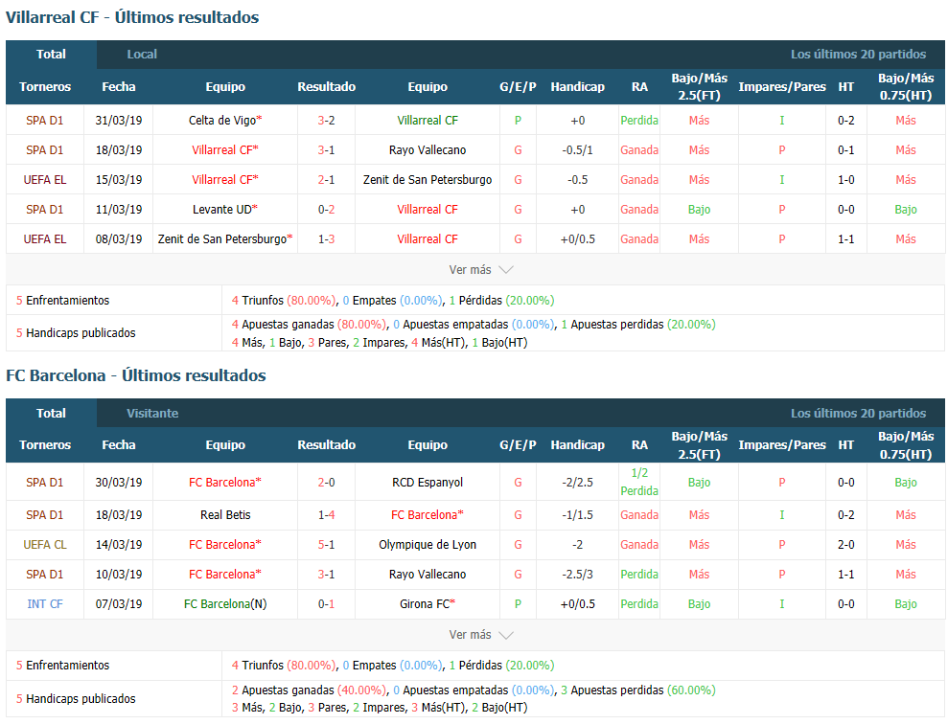This screenshot has height=724, width=948.
Task: Click Impares/Pares header in Barcelona table
Action: click(x=782, y=445)
